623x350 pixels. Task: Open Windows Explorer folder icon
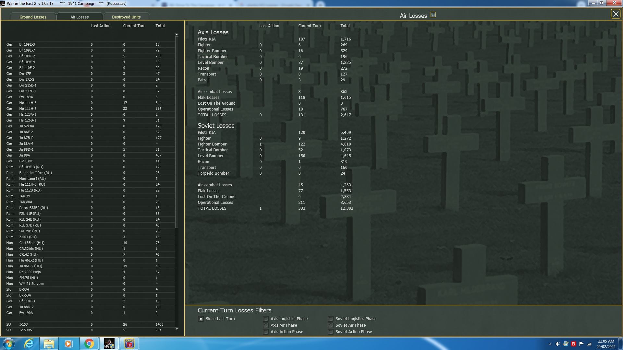click(x=49, y=344)
